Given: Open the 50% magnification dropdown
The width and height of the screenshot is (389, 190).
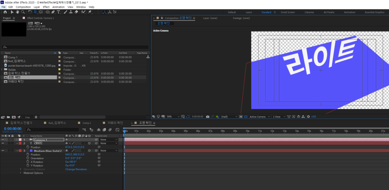Looking at the screenshot, I should point(173,117).
